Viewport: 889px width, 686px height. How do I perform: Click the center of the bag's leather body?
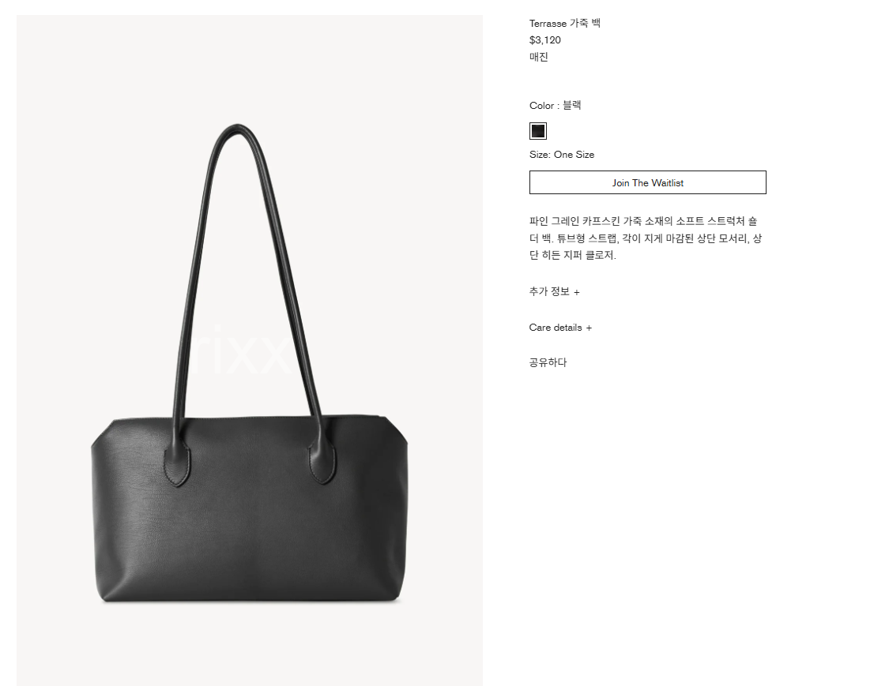click(x=250, y=510)
